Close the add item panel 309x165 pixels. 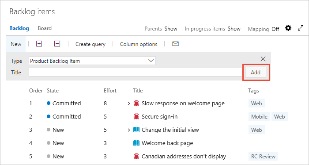(263, 59)
